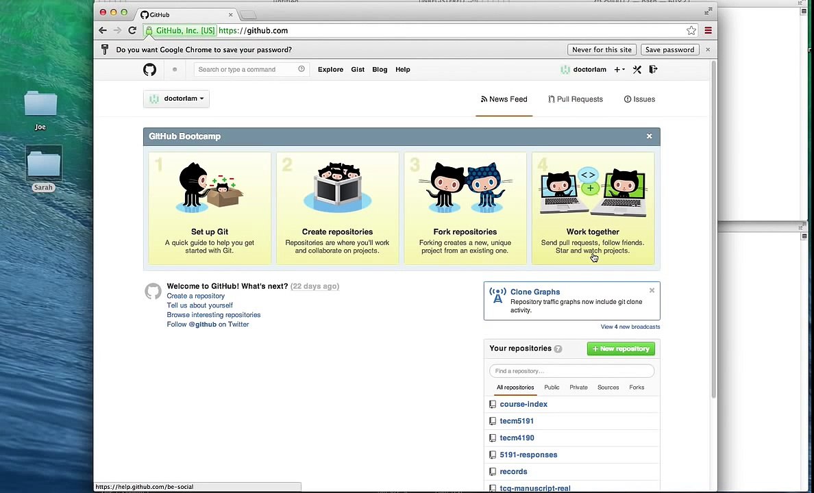Open the Work together bootcamp card
This screenshot has height=493, width=814.
click(x=593, y=209)
